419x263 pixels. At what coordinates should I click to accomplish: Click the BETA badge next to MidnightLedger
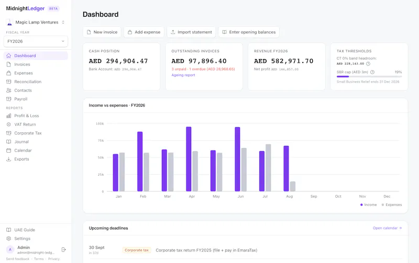click(x=53, y=8)
